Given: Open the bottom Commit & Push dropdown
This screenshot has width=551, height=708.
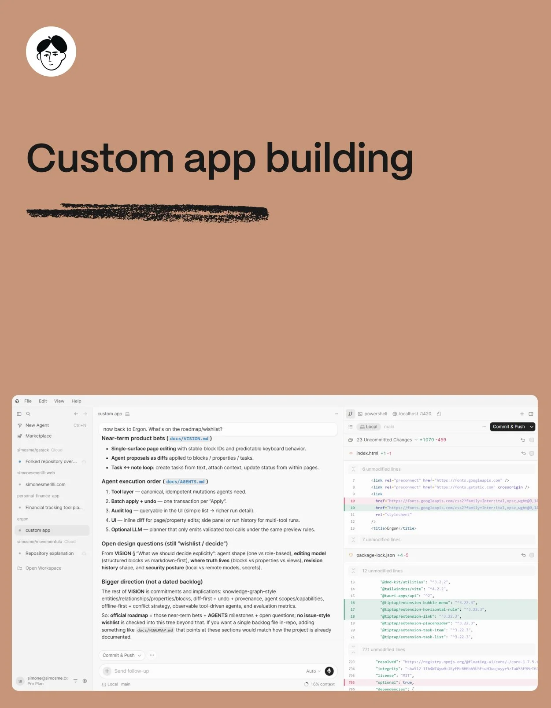Looking at the screenshot, I should click(140, 655).
